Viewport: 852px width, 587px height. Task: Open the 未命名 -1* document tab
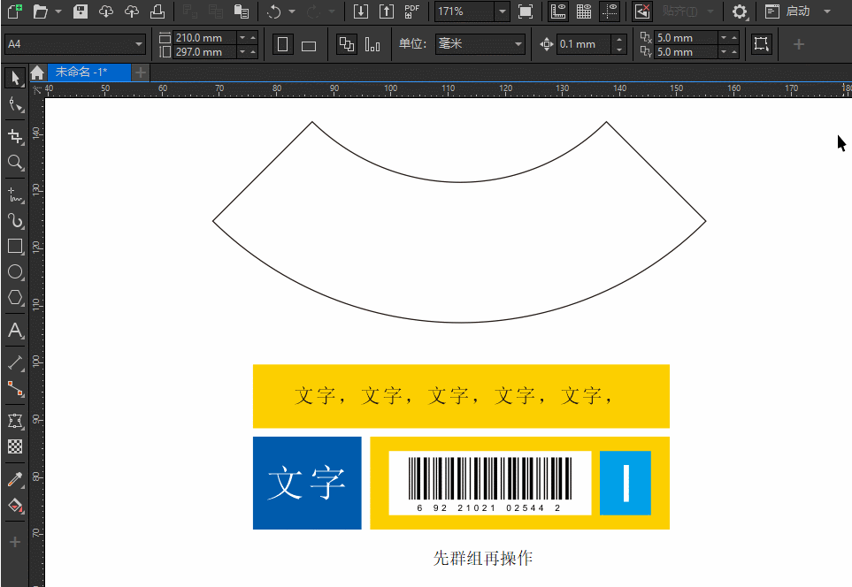pyautogui.click(x=89, y=72)
